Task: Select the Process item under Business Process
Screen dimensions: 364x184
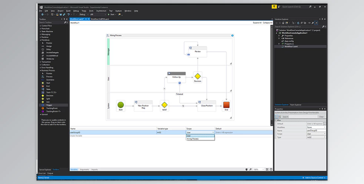Action: tap(49, 77)
